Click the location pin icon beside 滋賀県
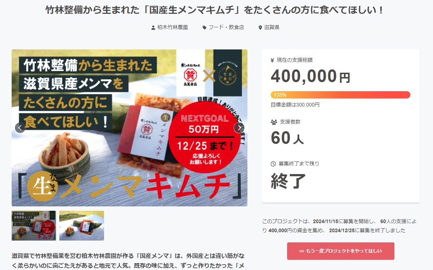The width and height of the screenshot is (433, 270). 260,28
